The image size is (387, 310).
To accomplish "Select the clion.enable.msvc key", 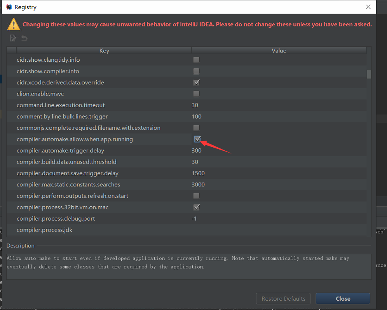I will tap(40, 94).
